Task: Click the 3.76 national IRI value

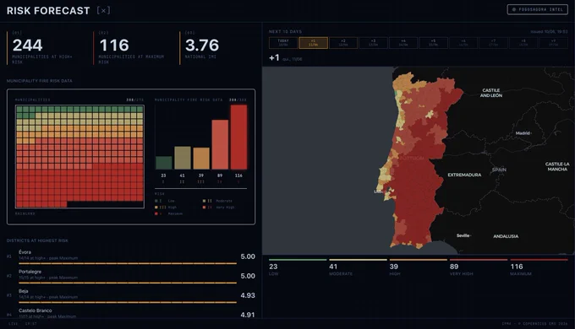Action: [x=202, y=46]
